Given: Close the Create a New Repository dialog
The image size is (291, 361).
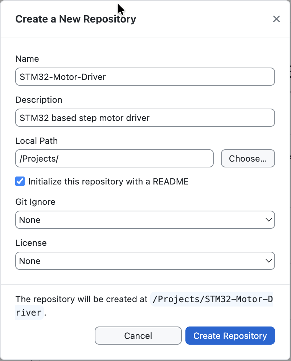Looking at the screenshot, I should click(x=276, y=19).
